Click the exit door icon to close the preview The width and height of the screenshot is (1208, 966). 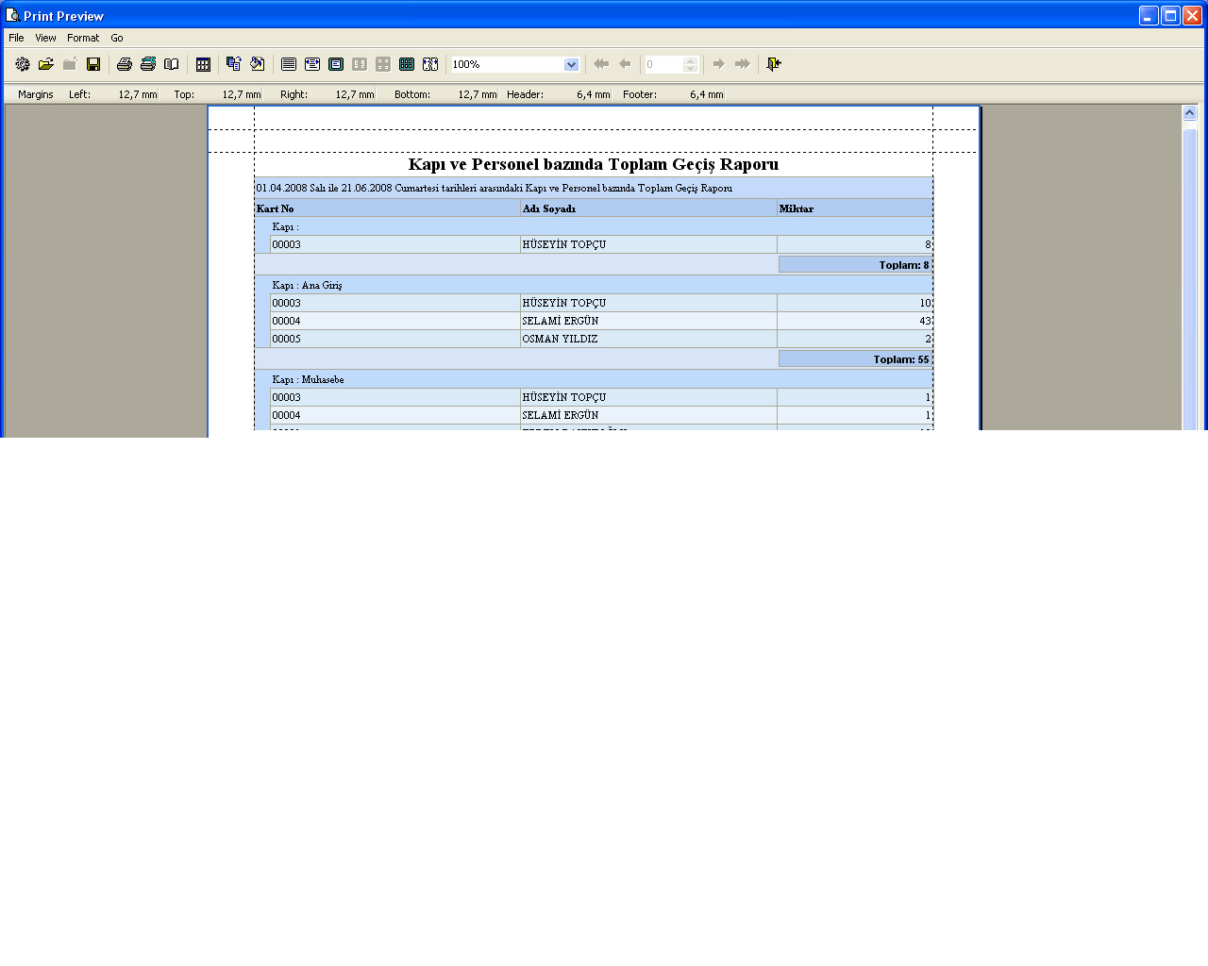(x=774, y=64)
